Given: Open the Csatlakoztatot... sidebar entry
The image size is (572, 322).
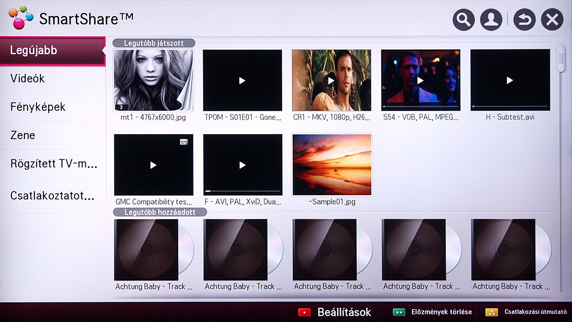Looking at the screenshot, I should click(52, 196).
